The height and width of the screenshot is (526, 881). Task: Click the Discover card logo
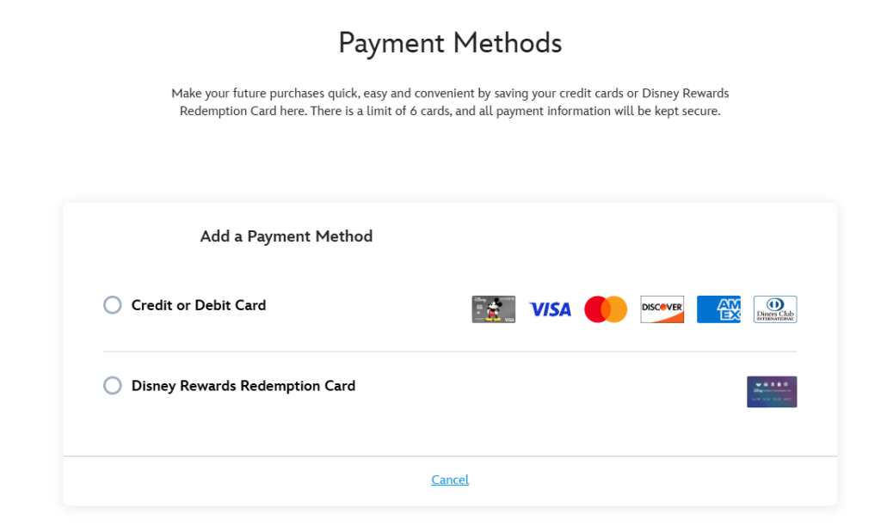(x=662, y=309)
